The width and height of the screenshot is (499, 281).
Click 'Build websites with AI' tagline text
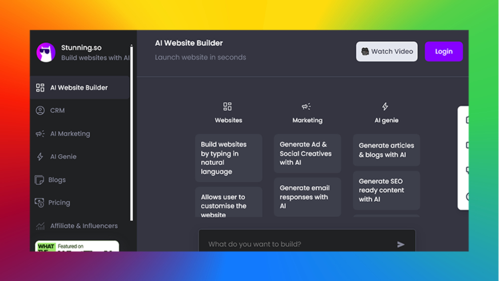95,58
